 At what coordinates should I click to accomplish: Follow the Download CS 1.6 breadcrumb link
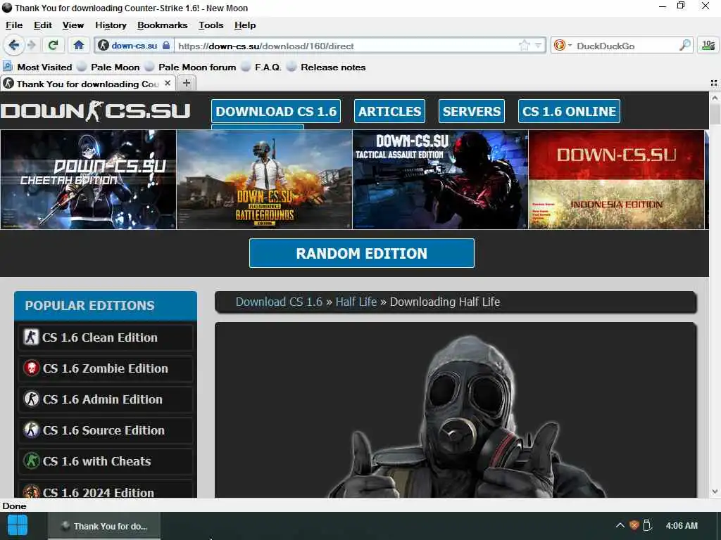click(279, 302)
